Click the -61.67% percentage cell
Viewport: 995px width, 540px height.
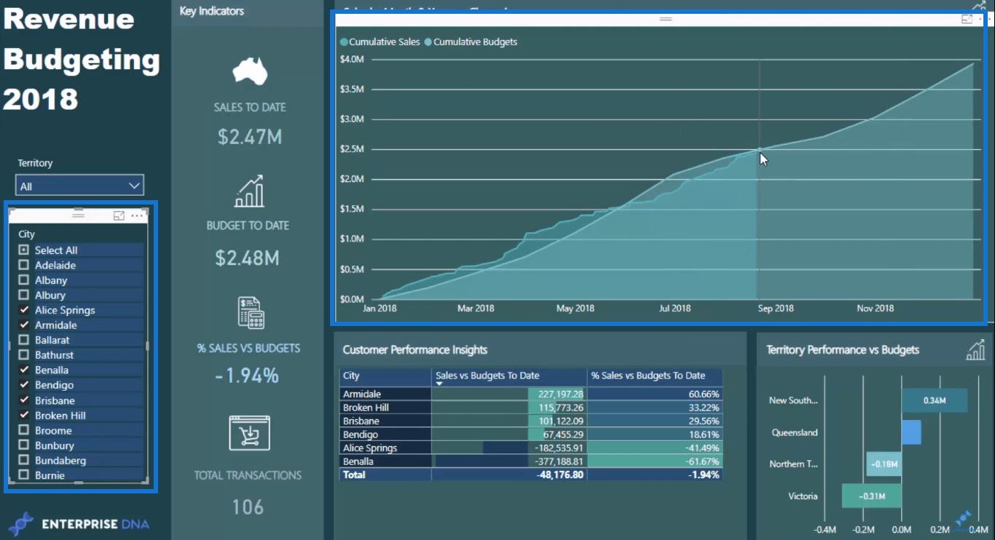(x=655, y=461)
